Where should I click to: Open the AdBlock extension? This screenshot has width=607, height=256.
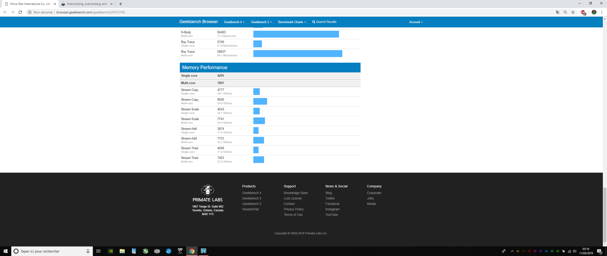pos(584,12)
